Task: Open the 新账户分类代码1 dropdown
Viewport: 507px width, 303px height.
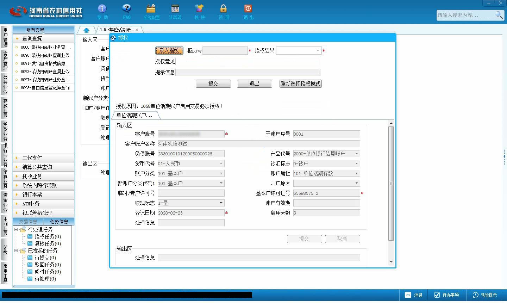Action: pyautogui.click(x=221, y=183)
